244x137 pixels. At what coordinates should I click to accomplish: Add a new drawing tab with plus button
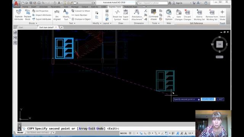click(x=62, y=27)
